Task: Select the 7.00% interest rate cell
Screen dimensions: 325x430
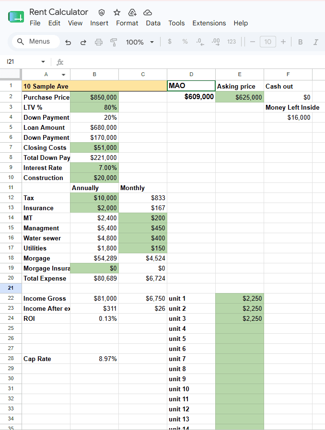Action: [x=94, y=168]
